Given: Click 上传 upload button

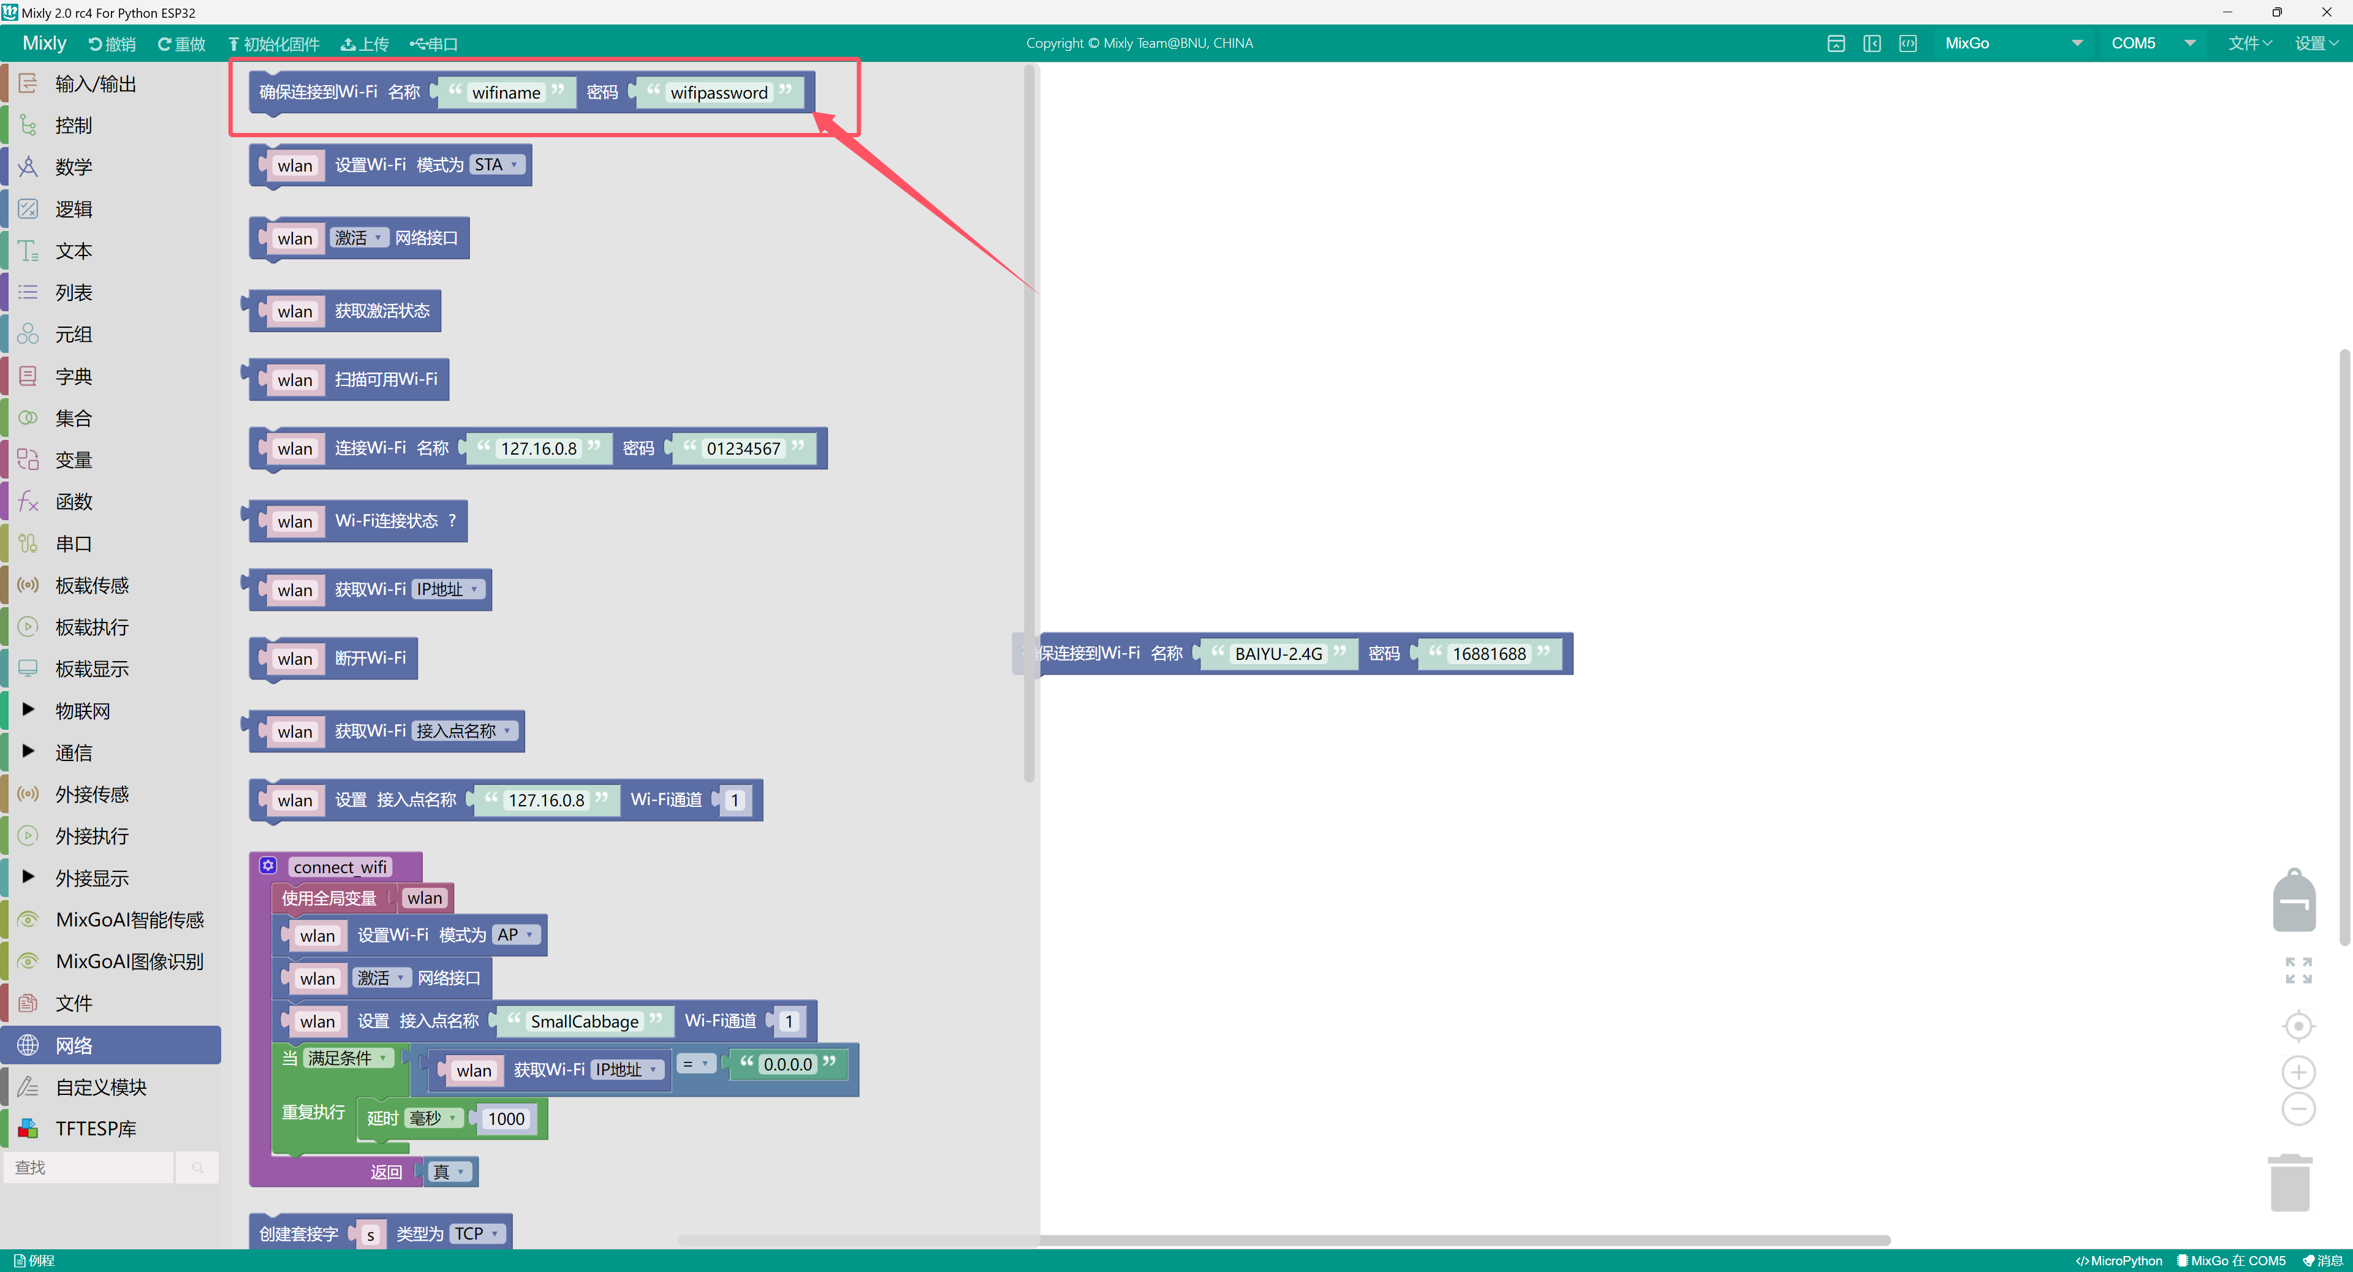Looking at the screenshot, I should coord(365,44).
